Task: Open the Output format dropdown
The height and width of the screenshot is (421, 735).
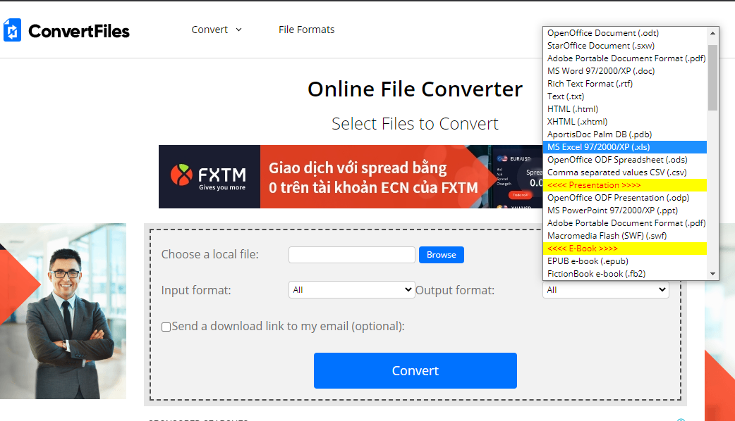Action: tap(606, 290)
